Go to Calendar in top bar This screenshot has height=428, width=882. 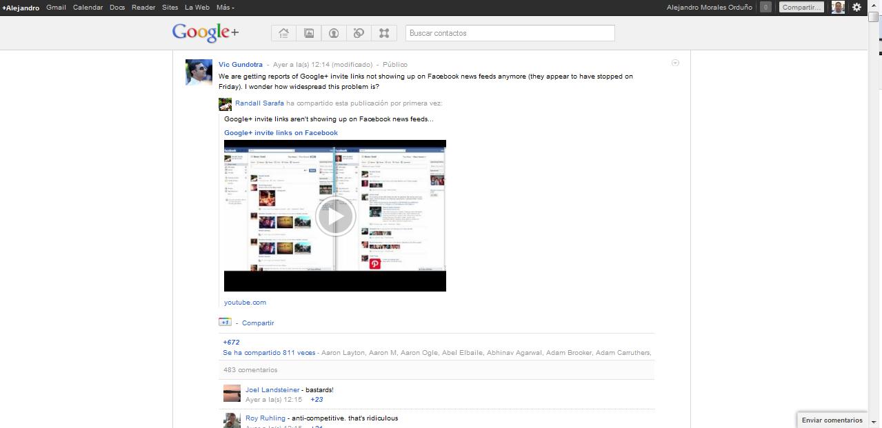[88, 8]
